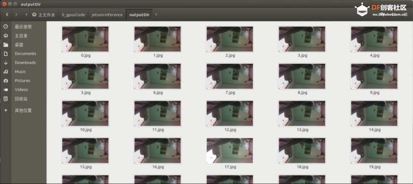Click the file name 9.jpg
413x184 pixels.
(374, 92)
